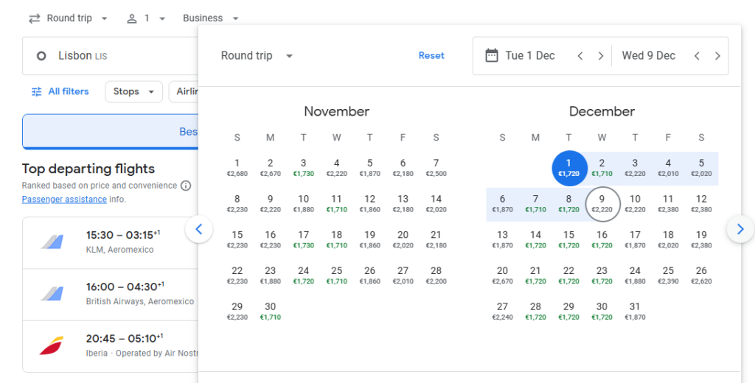The height and width of the screenshot is (383, 755).
Task: Pick November 17 priced €1,730
Action: [x=303, y=239]
